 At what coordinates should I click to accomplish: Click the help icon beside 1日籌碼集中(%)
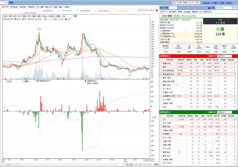click(x=185, y=34)
